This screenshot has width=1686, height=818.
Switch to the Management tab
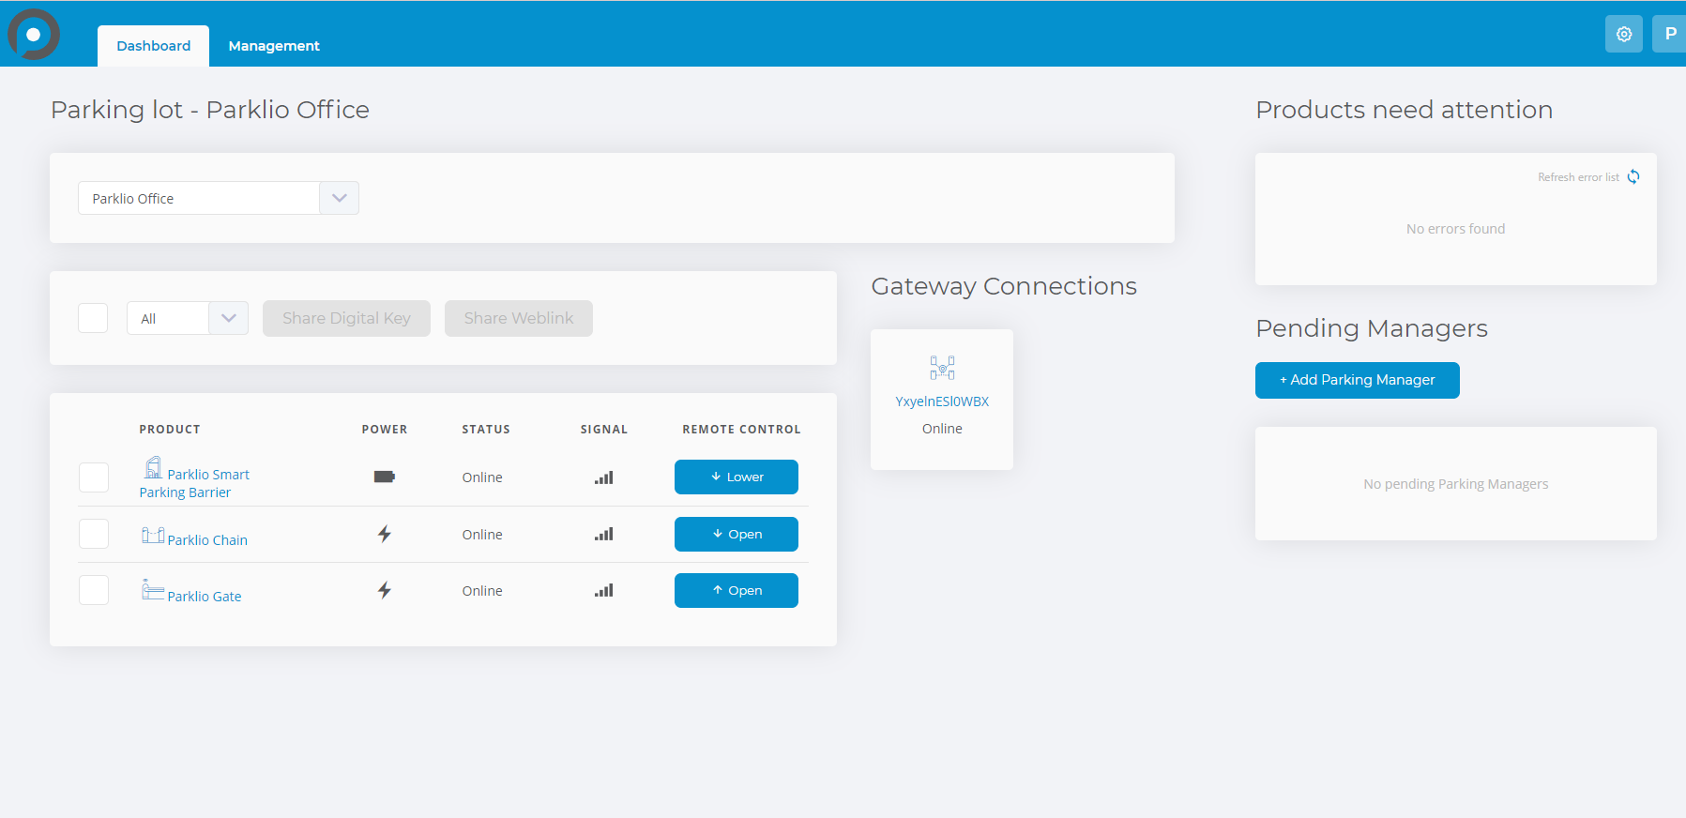click(274, 46)
